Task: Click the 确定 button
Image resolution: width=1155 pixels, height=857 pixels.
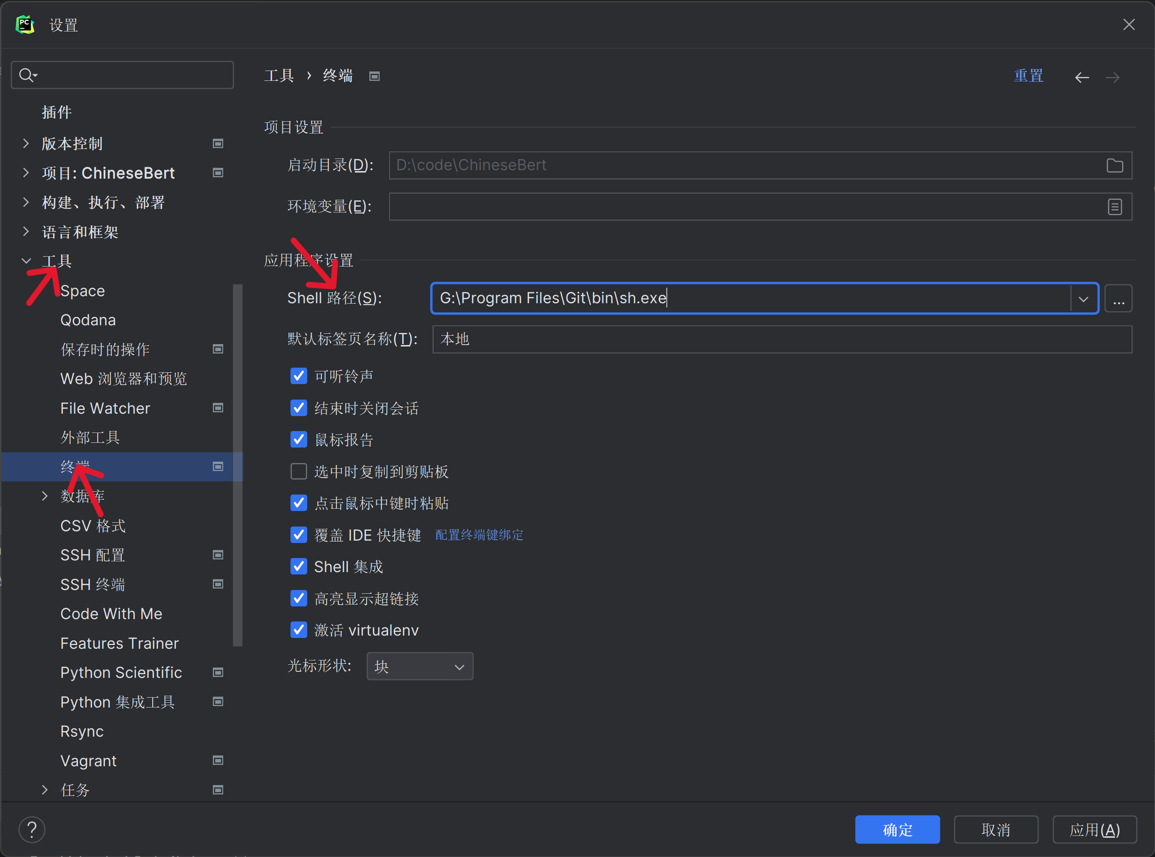Action: [x=897, y=830]
